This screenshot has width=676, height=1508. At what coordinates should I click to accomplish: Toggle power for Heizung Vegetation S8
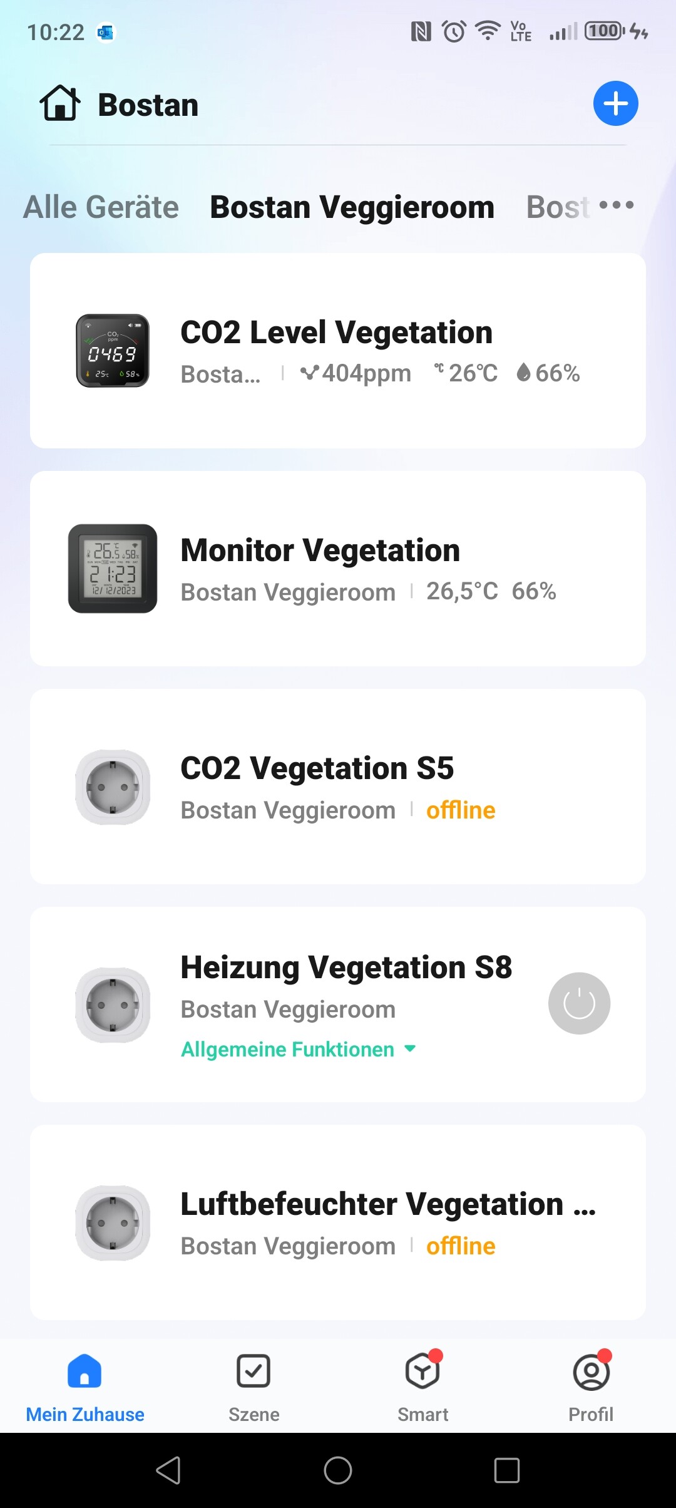pos(579,1003)
